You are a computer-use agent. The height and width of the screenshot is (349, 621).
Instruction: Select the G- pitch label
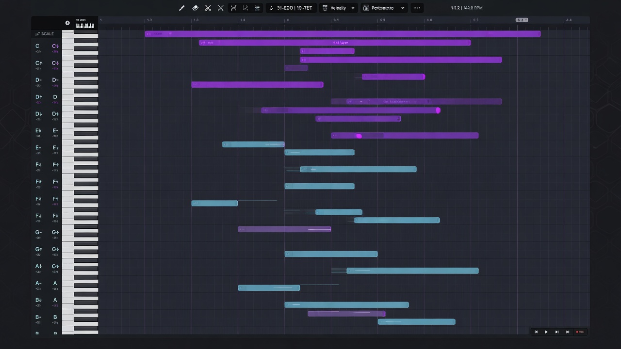pos(38,233)
